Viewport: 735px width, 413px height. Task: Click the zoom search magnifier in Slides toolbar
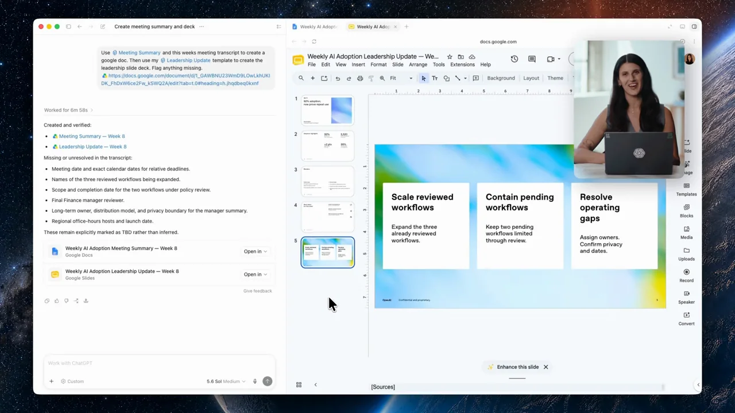point(301,78)
